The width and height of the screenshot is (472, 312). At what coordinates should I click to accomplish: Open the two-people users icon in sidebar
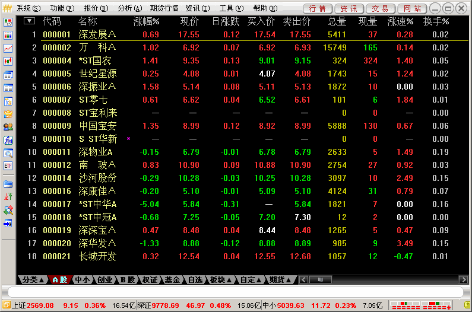coord(8,127)
